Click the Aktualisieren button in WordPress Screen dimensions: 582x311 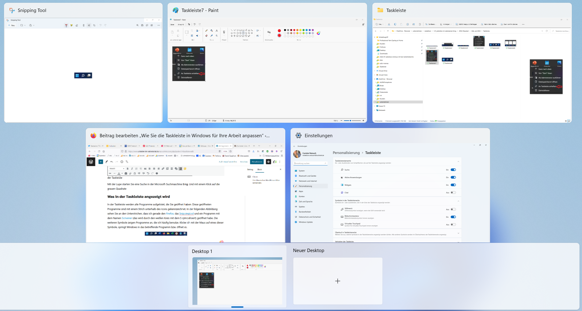tap(257, 162)
